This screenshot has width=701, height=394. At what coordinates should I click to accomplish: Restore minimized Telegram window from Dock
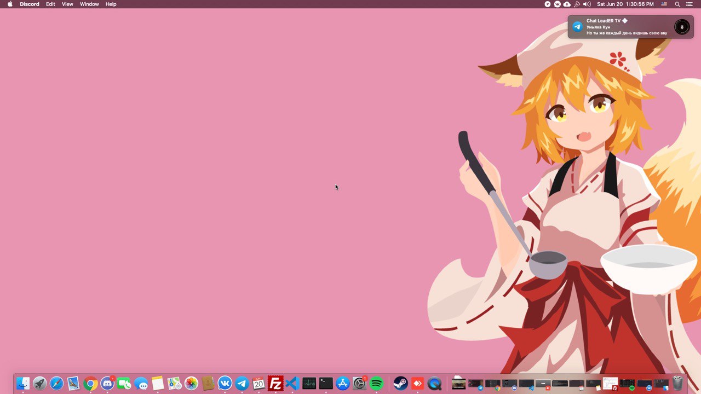(476, 384)
